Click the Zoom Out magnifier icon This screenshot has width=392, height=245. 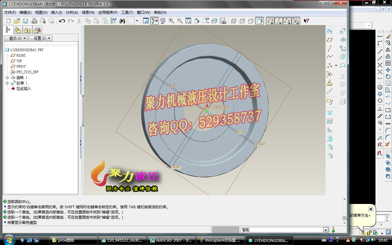coord(180,21)
